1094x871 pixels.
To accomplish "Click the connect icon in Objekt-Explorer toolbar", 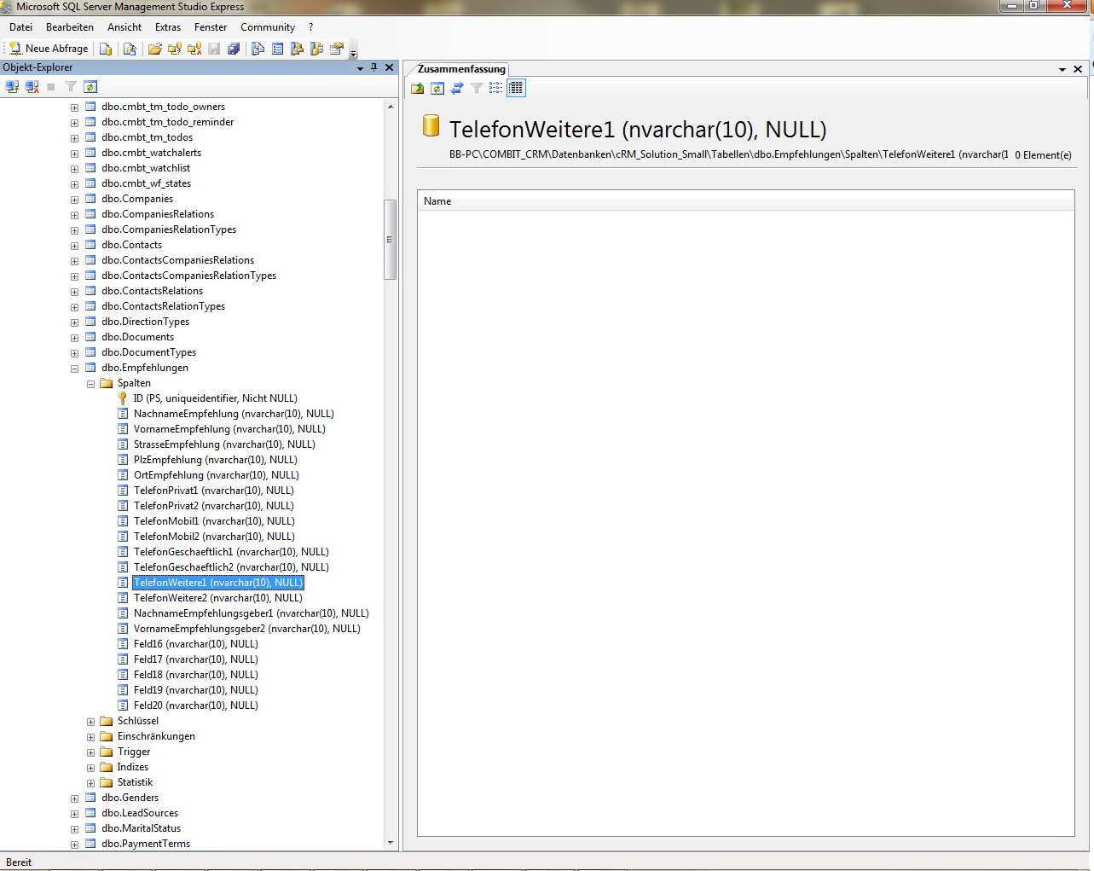I will (x=12, y=87).
